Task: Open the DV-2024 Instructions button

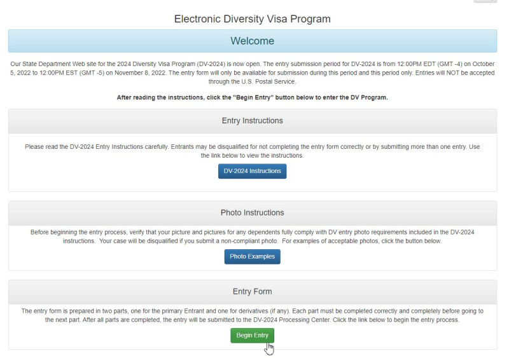Action: coord(252,171)
